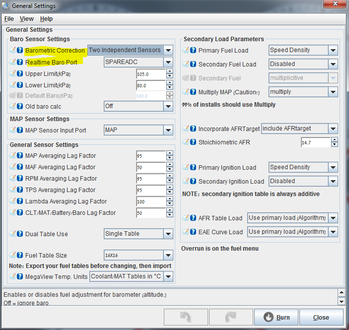
Task: Click pencil note icon beside Barometric Correction
Action: click(12, 50)
